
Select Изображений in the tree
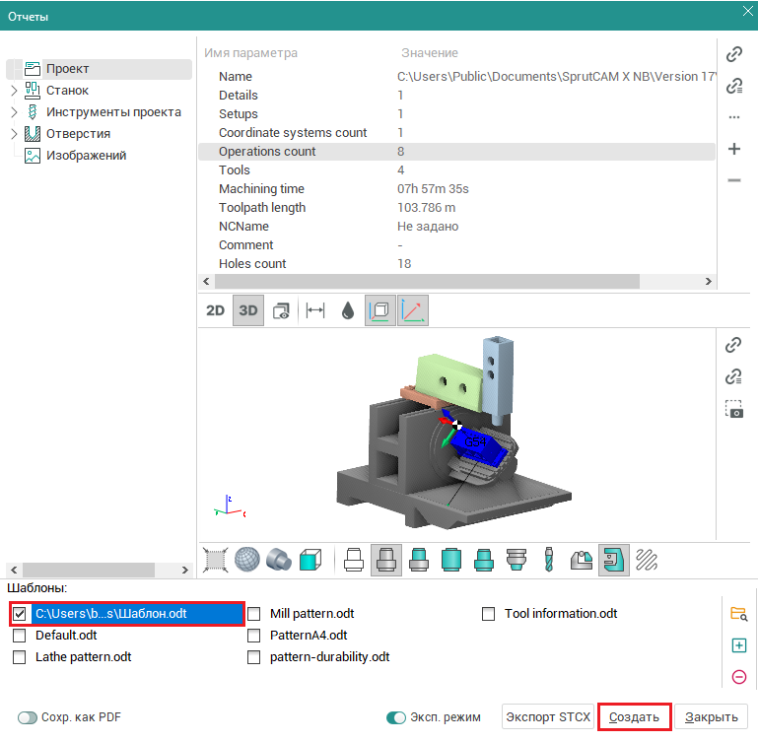coord(86,156)
